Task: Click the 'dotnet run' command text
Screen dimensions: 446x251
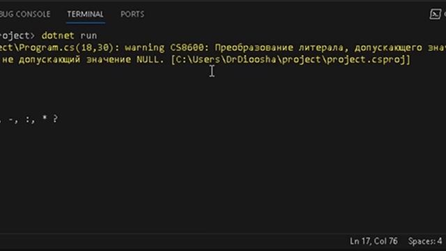Action: [x=69, y=36]
